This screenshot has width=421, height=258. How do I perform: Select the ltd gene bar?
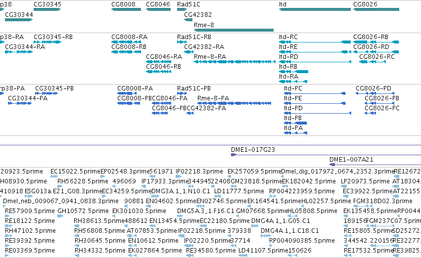[x=315, y=9]
